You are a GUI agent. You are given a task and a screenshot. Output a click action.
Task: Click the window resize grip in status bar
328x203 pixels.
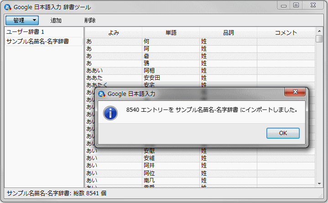(x=320, y=196)
